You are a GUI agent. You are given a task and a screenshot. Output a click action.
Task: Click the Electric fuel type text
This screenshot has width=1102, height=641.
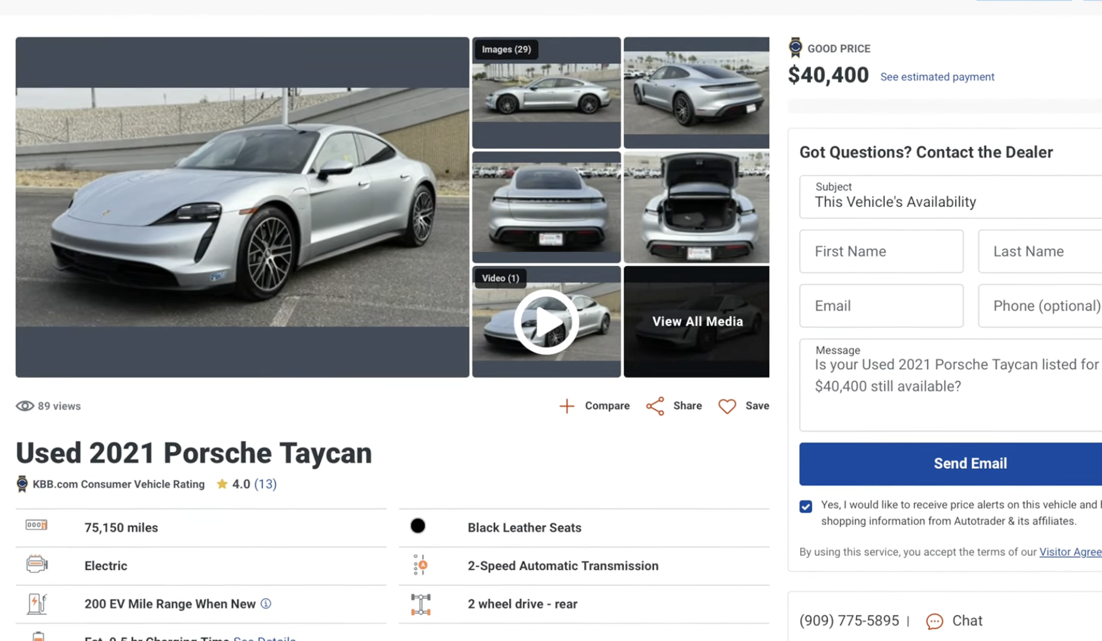(106, 566)
